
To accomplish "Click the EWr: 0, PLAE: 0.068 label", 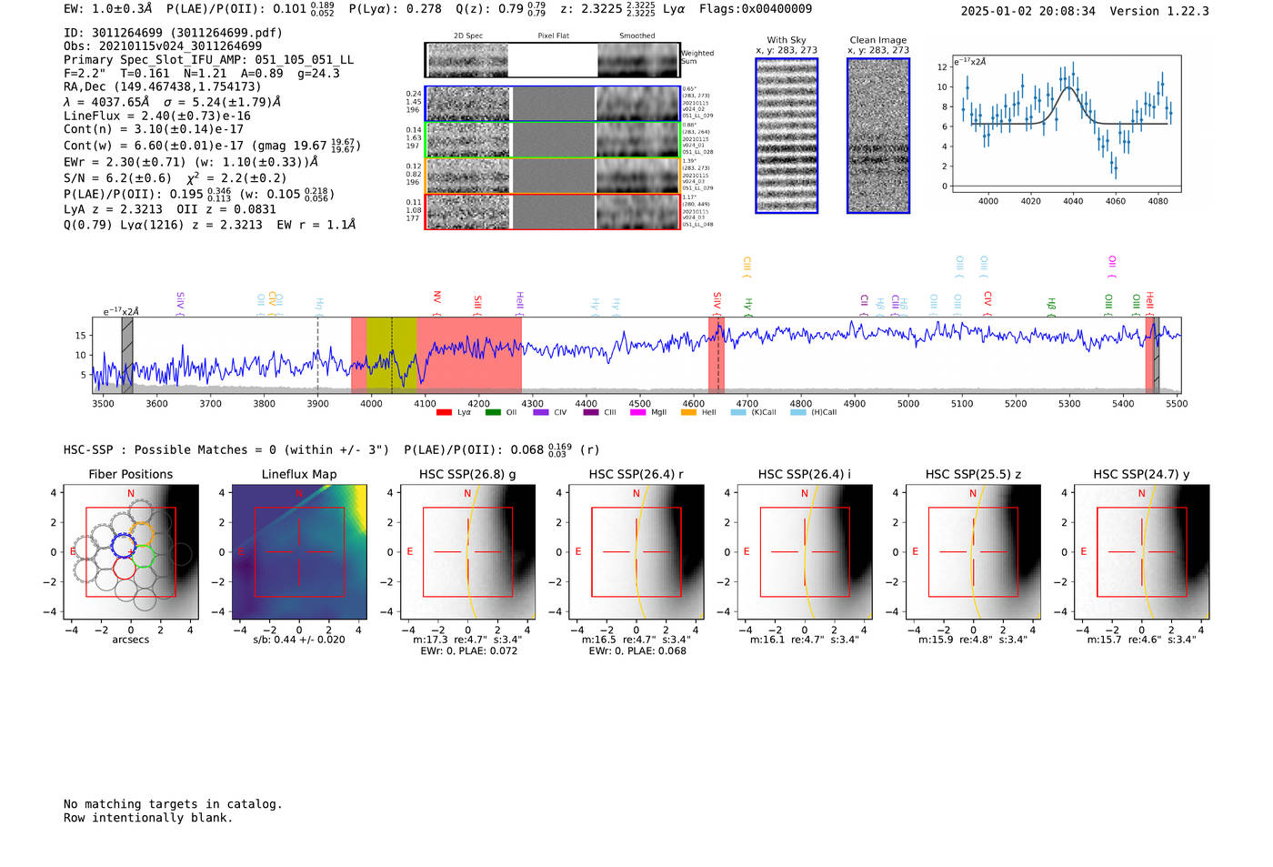I will point(637,651).
